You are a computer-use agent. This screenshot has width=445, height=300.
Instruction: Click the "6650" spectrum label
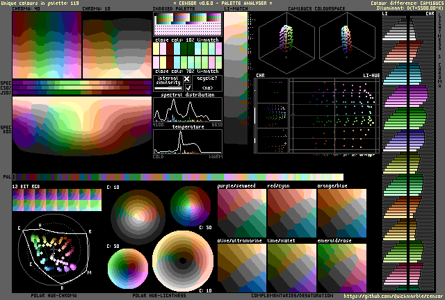coord(217,125)
